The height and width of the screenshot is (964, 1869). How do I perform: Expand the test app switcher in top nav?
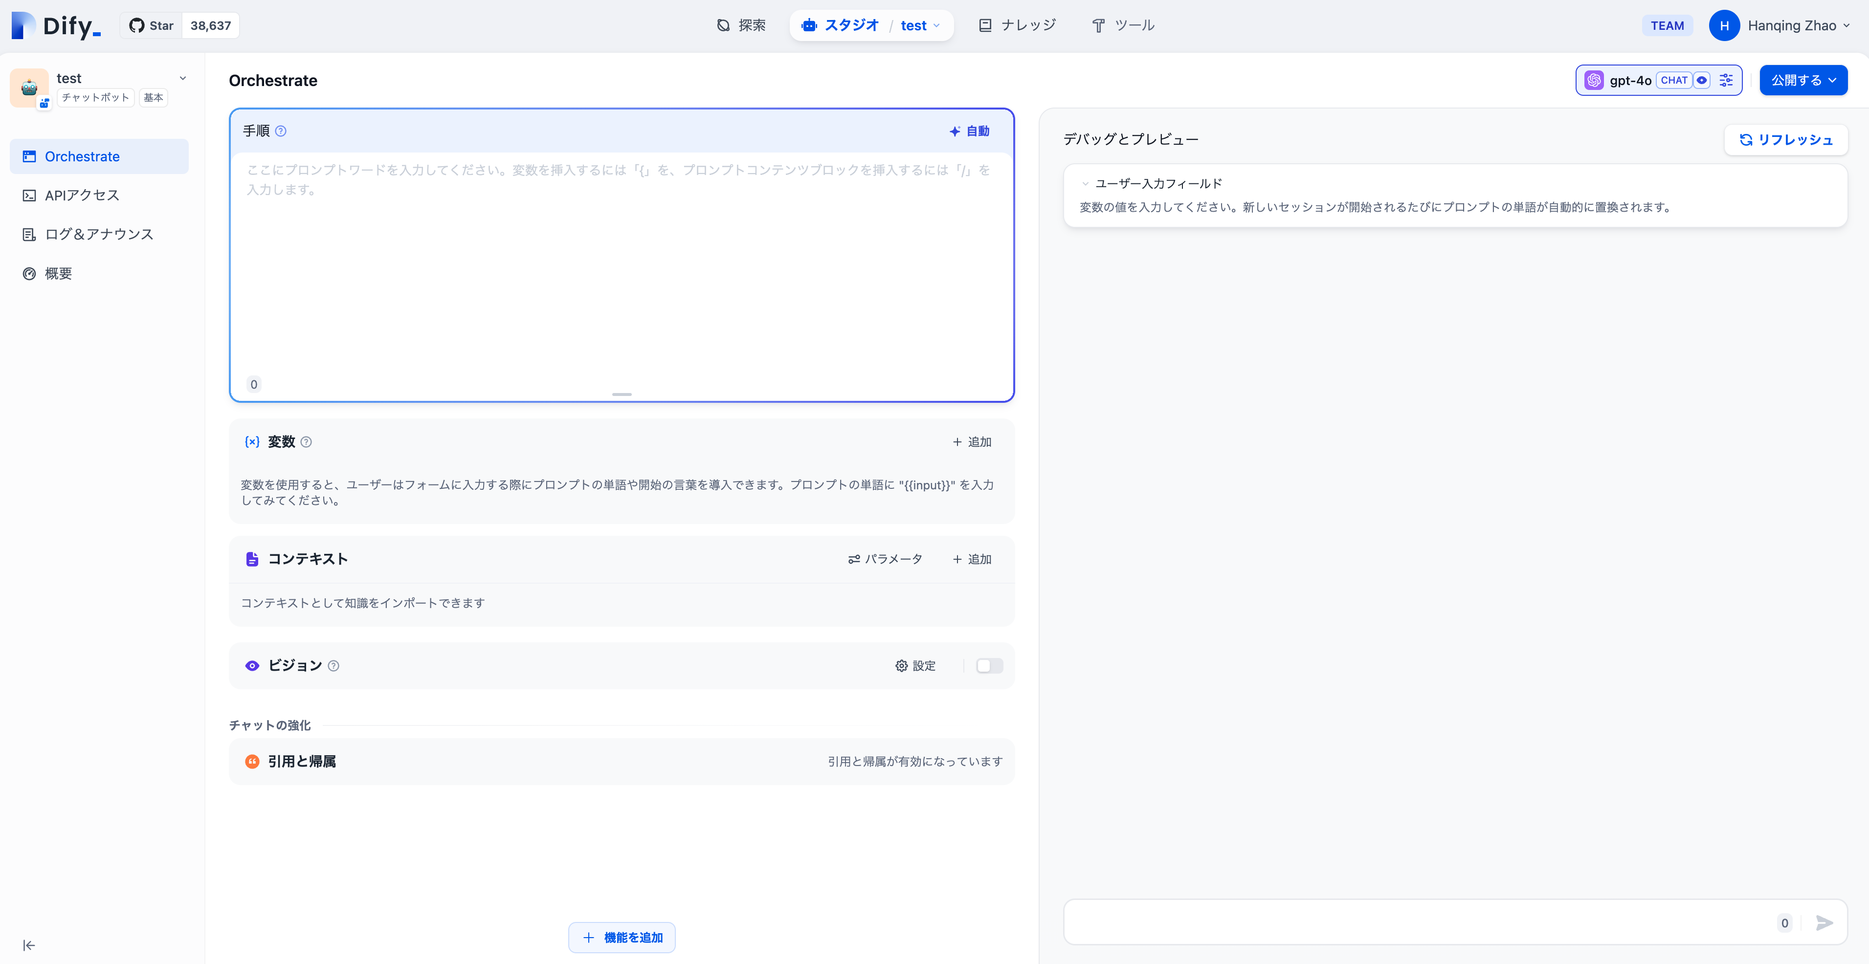pyautogui.click(x=920, y=25)
